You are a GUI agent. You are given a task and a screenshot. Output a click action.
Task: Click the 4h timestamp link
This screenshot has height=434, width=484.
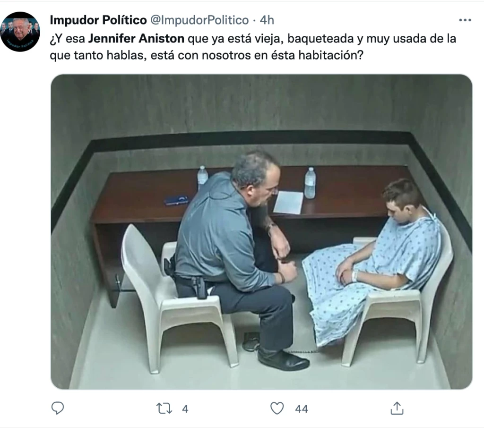pyautogui.click(x=267, y=20)
